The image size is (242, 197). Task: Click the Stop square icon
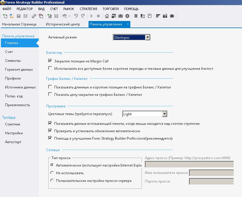(x=98, y=16)
